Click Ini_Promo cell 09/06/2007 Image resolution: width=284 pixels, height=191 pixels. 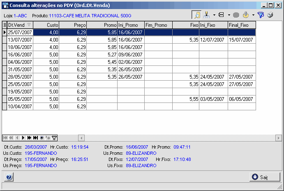pyautogui.click(x=131, y=55)
